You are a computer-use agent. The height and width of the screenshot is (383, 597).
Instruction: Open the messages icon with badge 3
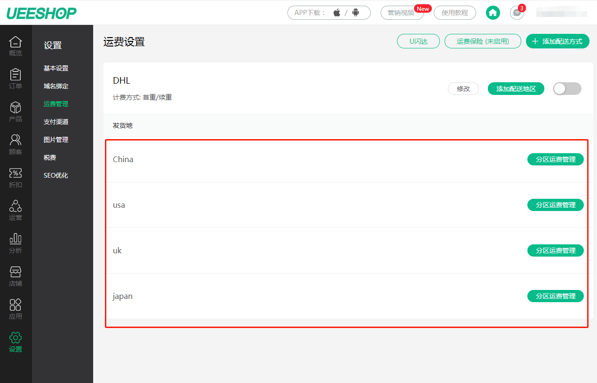click(x=517, y=13)
